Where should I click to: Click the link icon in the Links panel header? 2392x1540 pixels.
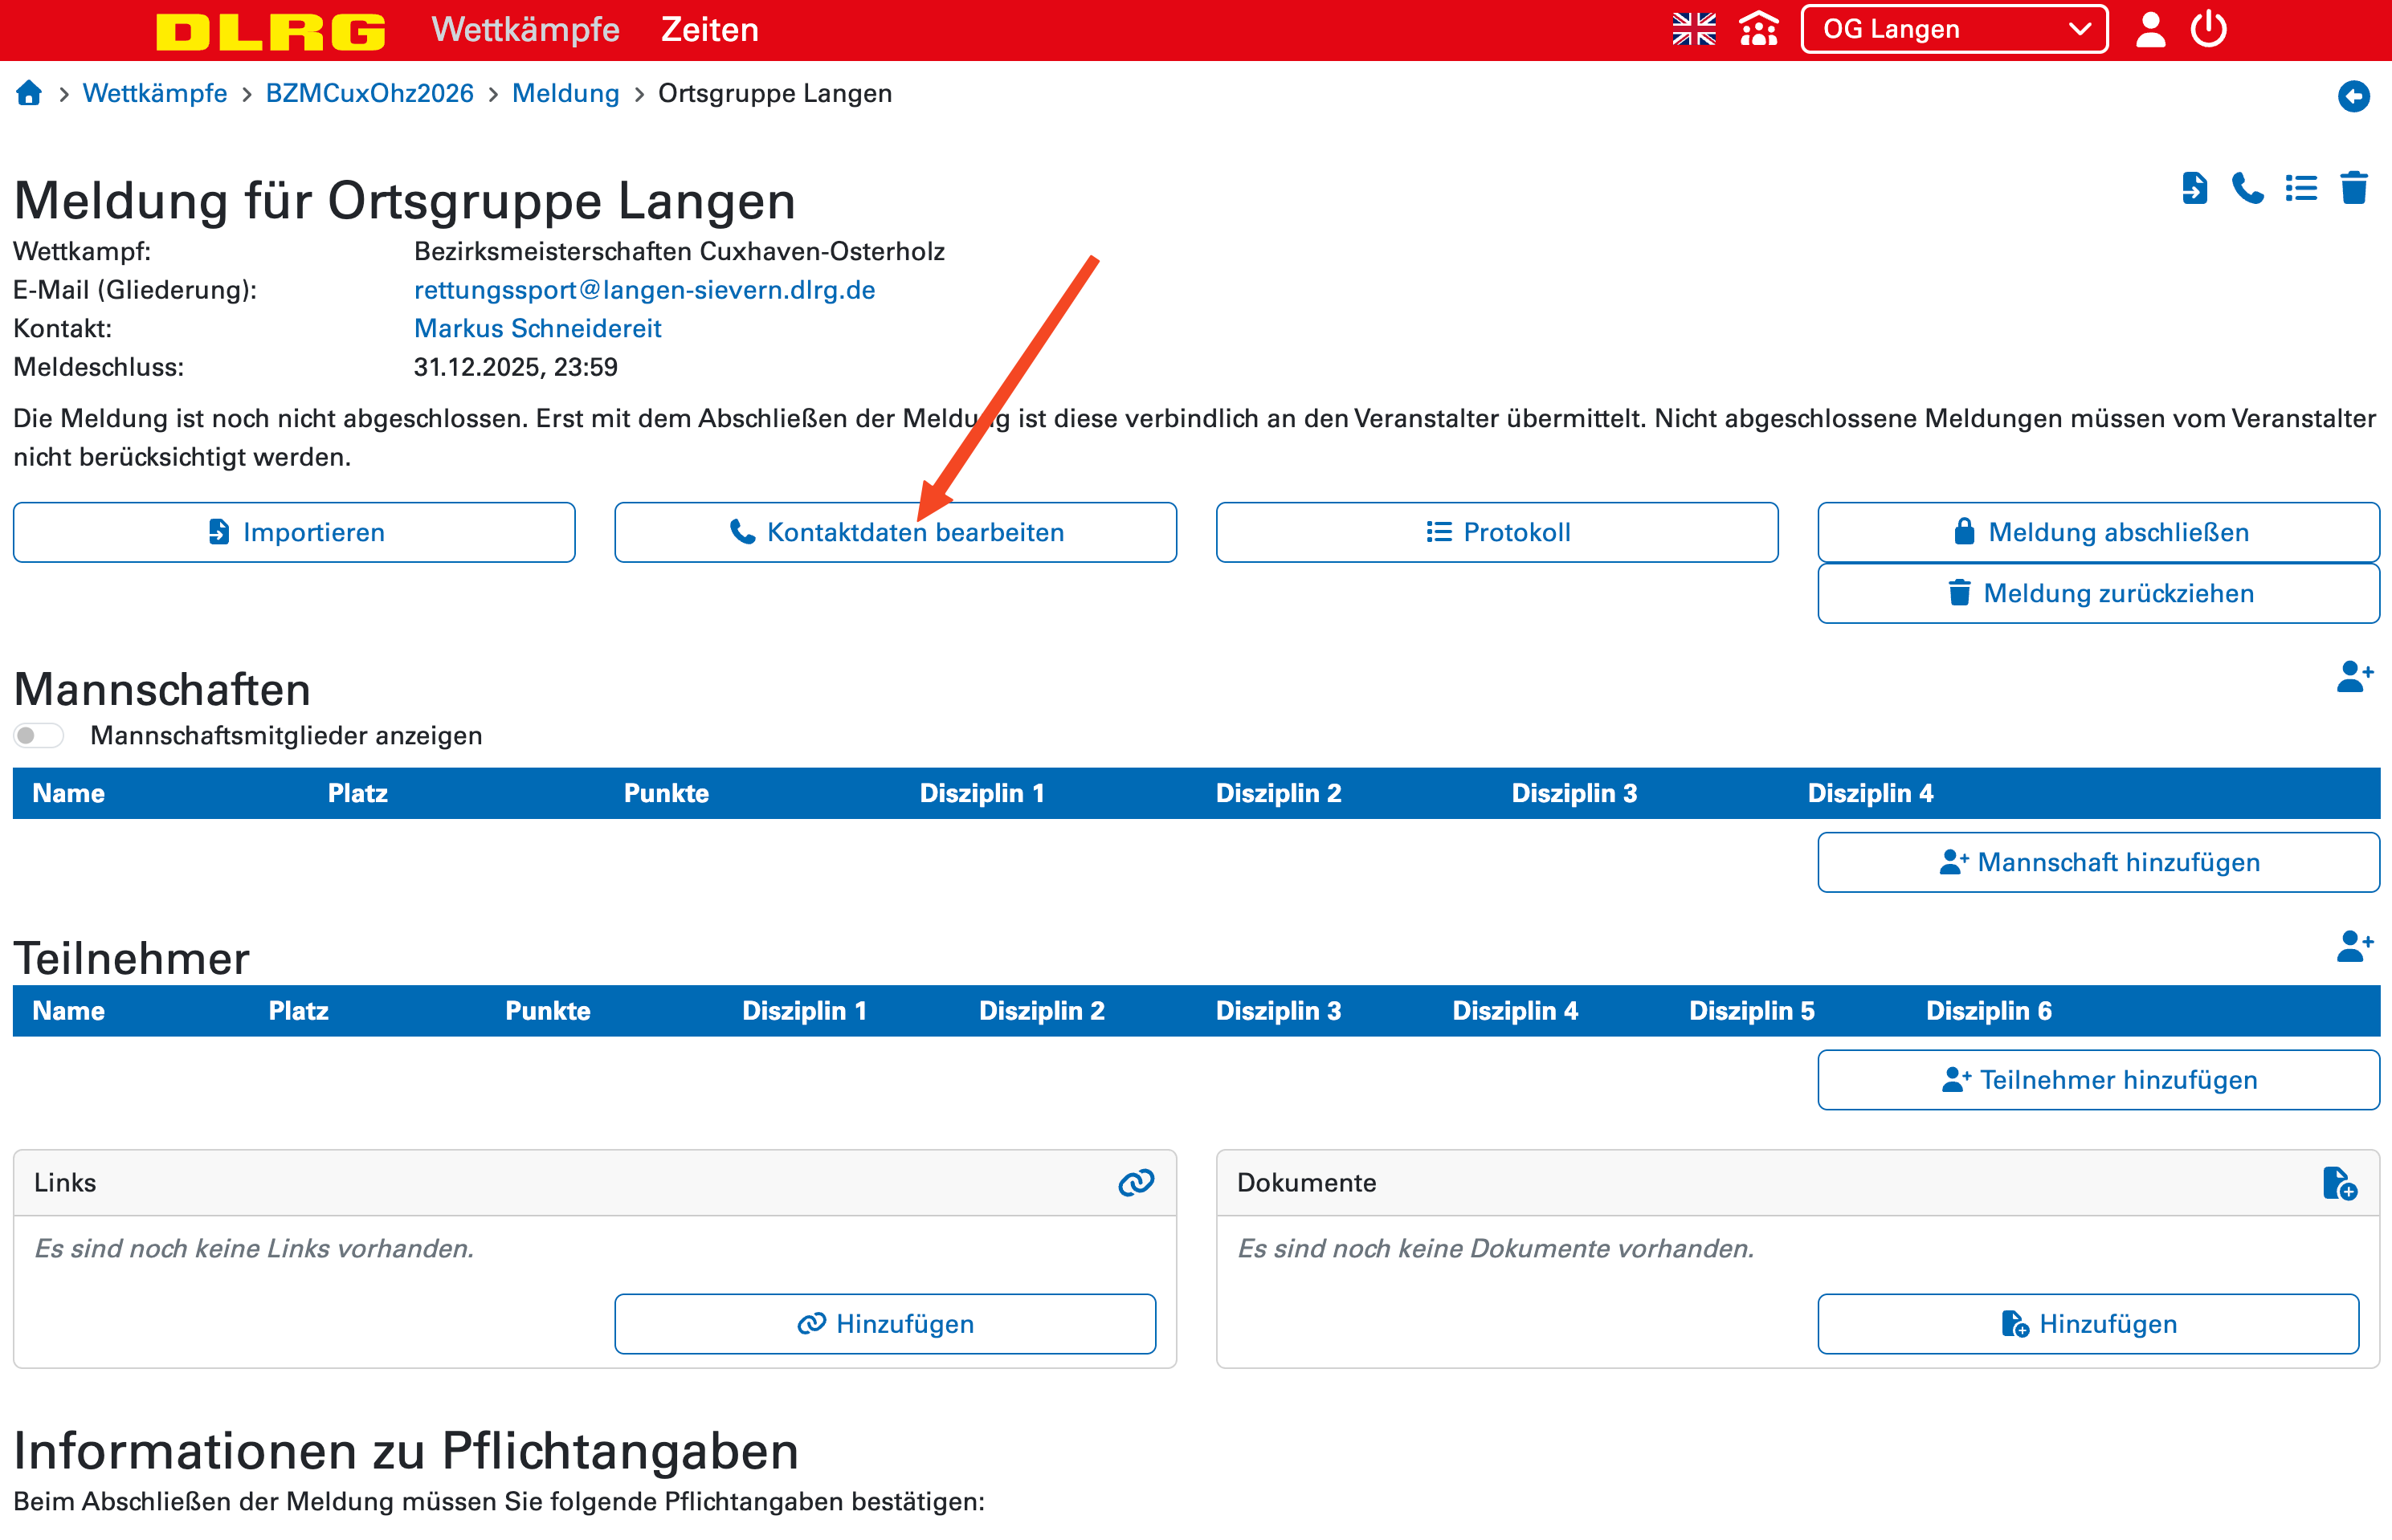tap(1136, 1183)
